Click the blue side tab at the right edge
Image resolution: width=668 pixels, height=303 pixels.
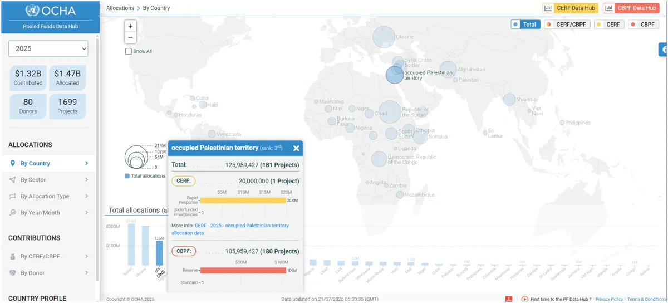[663, 50]
